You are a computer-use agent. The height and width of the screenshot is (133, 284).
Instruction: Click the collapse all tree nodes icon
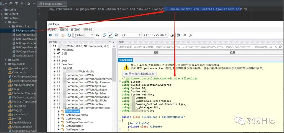pos(185,35)
